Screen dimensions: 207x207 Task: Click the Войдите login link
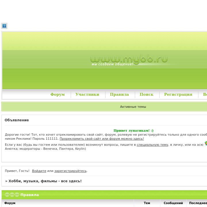(39, 171)
